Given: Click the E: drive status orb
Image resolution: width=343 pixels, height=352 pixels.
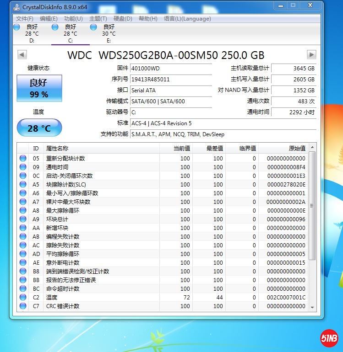Looking at the screenshot, I should [x=93, y=27].
